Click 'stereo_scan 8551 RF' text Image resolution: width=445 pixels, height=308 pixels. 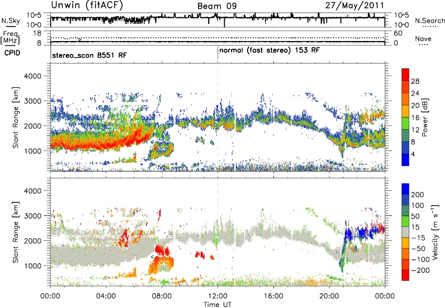pos(90,55)
